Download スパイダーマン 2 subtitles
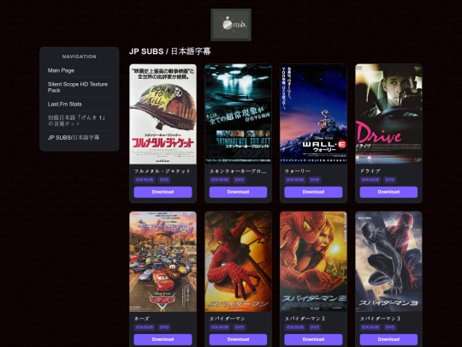Screen dimensions: 462x347 point(313,339)
